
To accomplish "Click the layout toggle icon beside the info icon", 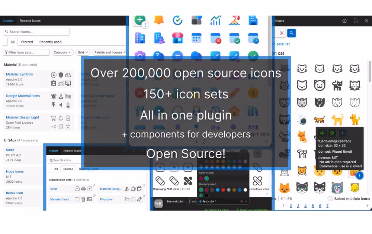I will pyautogui.click(x=355, y=21).
